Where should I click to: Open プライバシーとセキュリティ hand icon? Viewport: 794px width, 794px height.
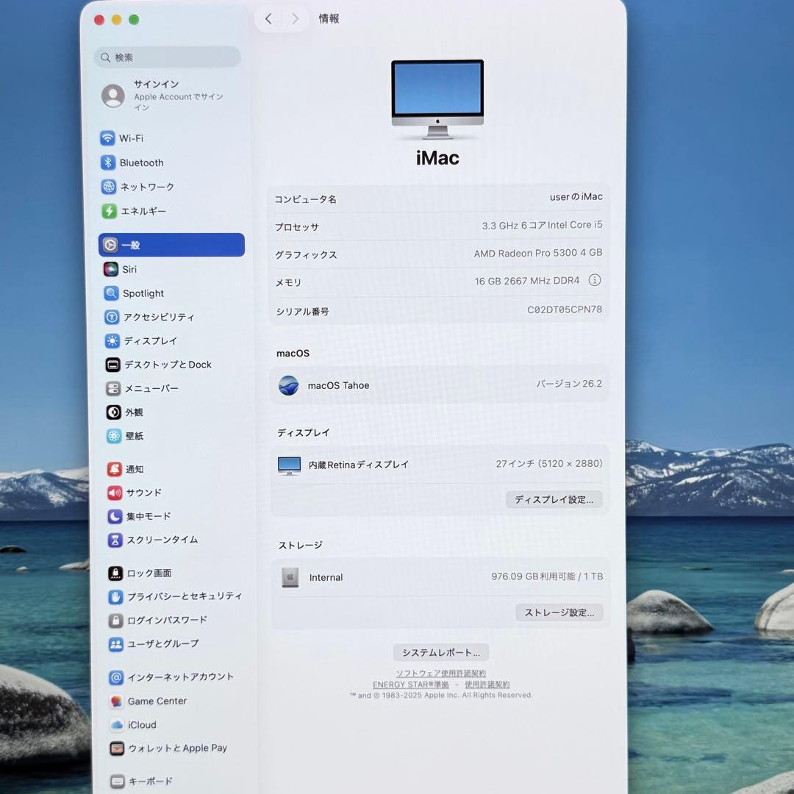point(115,597)
